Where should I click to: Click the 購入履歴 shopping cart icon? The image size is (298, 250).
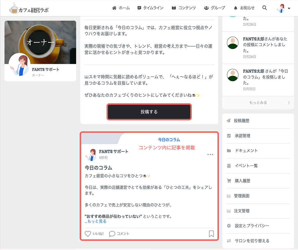click(229, 181)
